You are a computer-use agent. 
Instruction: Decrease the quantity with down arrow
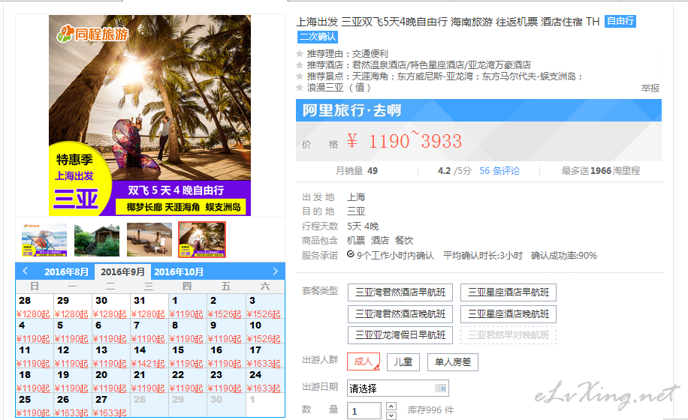click(391, 415)
